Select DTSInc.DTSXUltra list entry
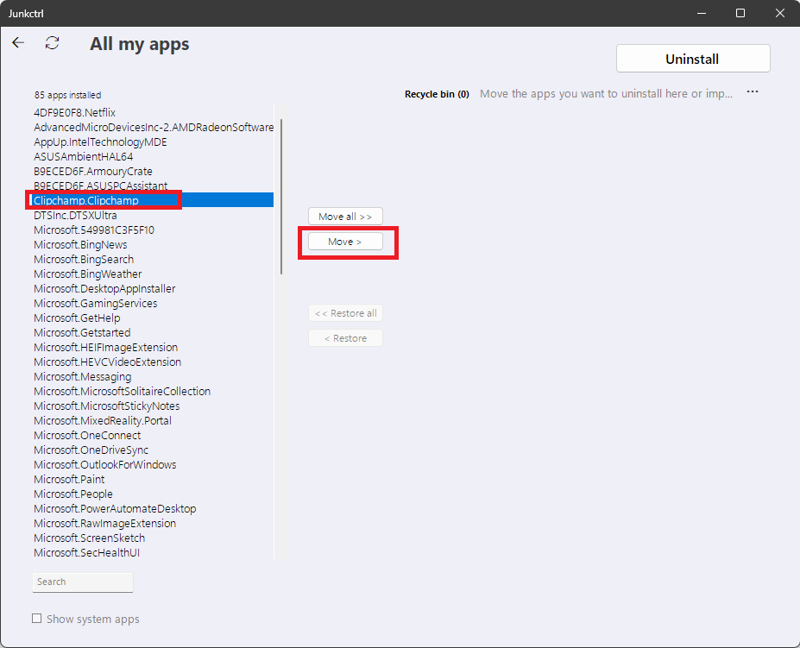Image resolution: width=800 pixels, height=648 pixels. 75,215
